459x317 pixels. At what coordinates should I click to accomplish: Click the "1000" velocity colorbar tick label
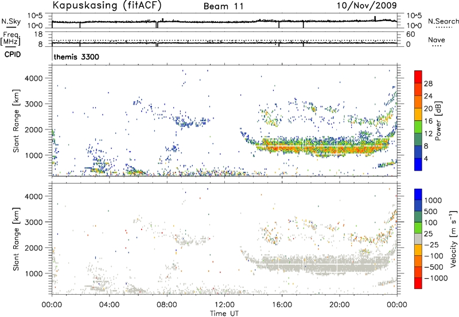[433, 200]
